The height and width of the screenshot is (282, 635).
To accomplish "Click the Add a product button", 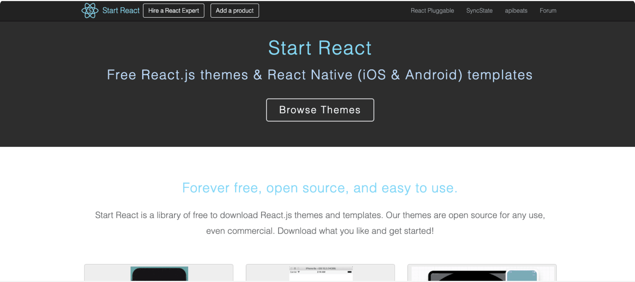I will tap(234, 10).
